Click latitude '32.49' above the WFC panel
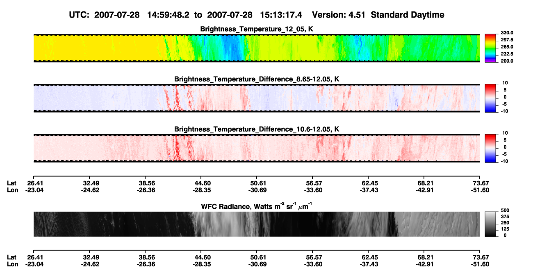The width and height of the screenshot is (533, 273). click(91, 183)
